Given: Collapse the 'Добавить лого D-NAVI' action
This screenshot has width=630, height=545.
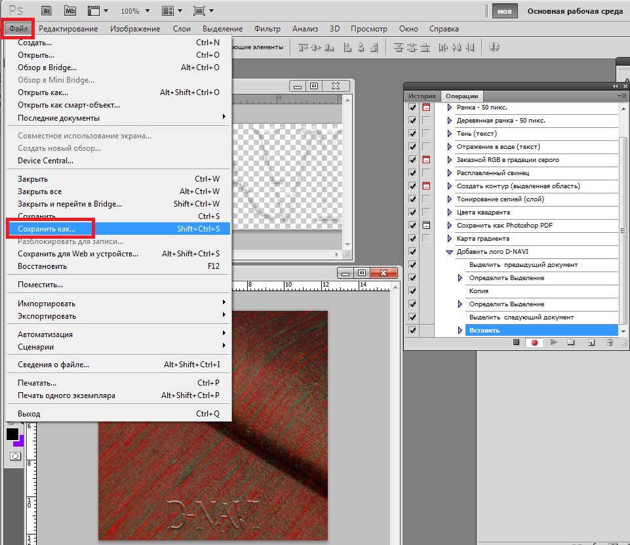Looking at the screenshot, I should tap(449, 252).
